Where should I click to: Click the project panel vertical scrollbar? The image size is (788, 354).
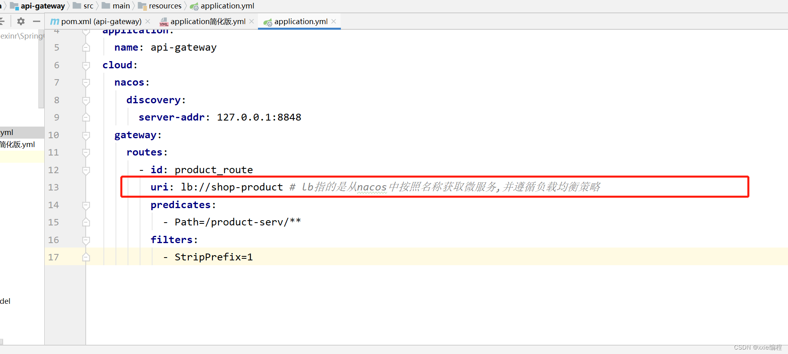tap(41, 68)
